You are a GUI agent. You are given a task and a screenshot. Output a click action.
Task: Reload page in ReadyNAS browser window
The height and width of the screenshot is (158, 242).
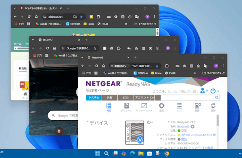coord(97,66)
